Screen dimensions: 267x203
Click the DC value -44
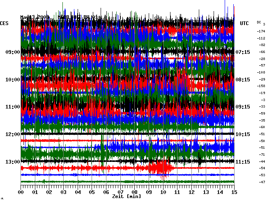point(262,161)
